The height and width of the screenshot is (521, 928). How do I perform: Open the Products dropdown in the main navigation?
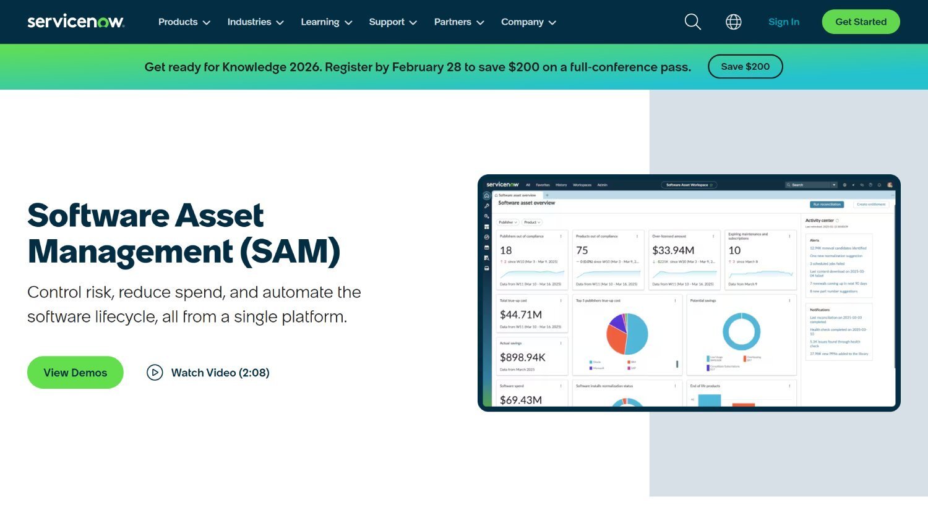184,22
